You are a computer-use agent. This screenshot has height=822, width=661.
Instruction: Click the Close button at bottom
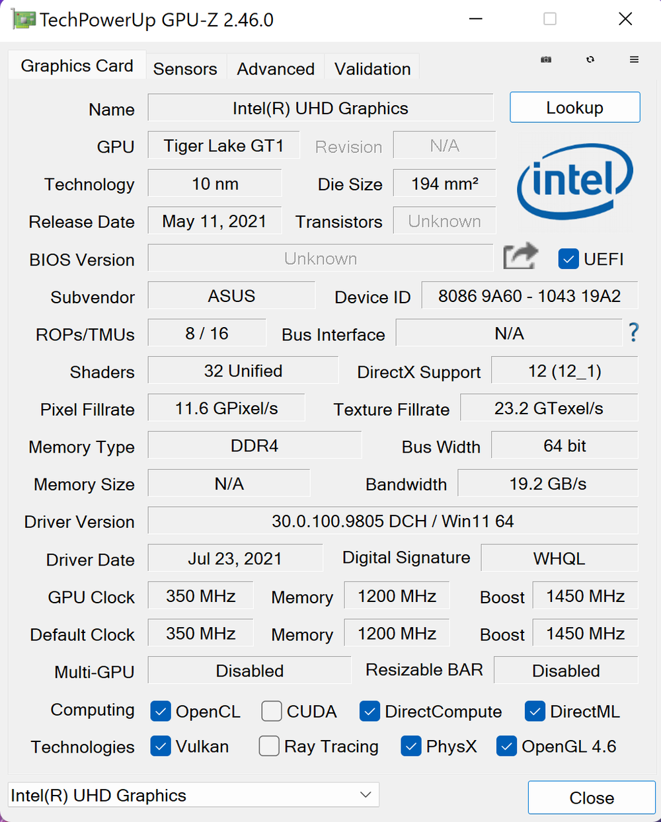592,798
